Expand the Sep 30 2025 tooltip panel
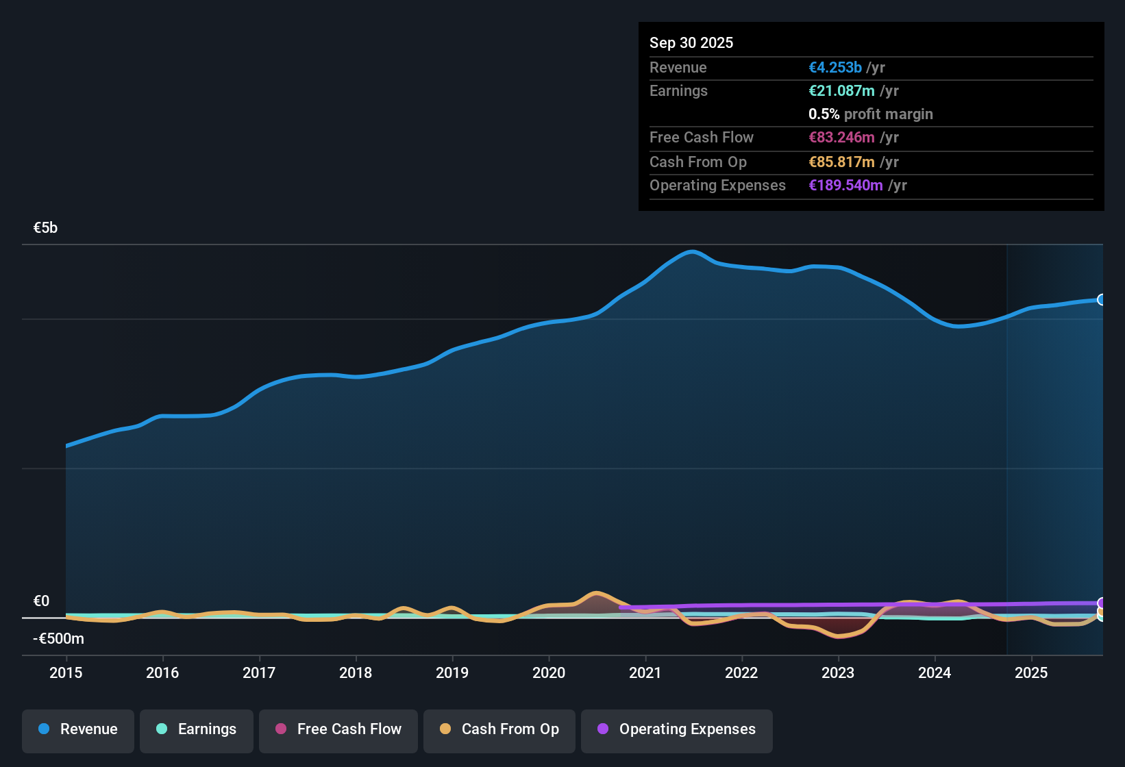This screenshot has height=767, width=1125. (691, 42)
